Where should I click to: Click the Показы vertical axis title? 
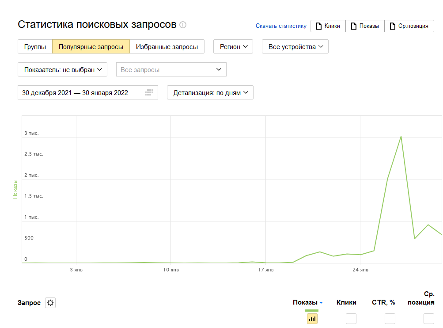point(15,189)
